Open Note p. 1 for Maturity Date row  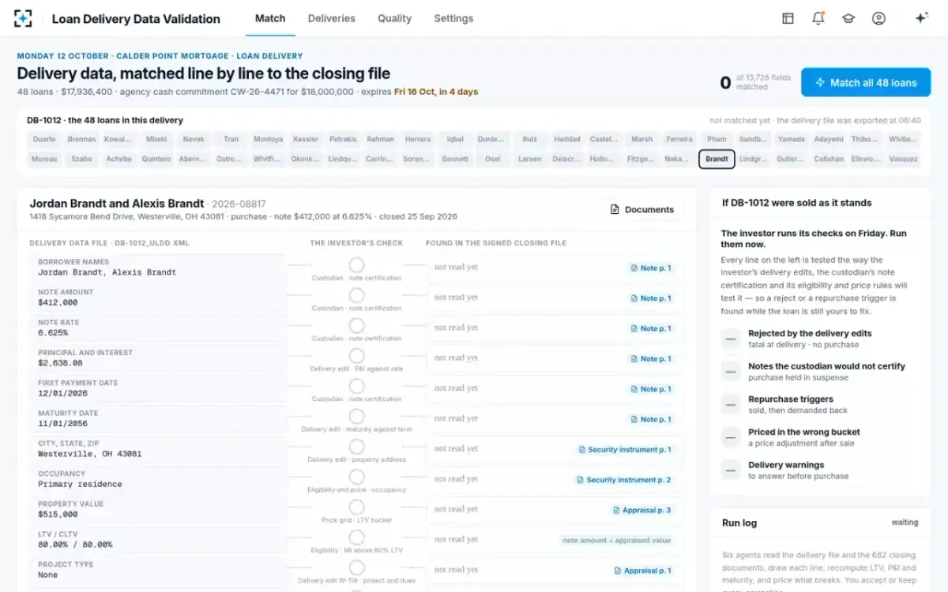(x=651, y=419)
